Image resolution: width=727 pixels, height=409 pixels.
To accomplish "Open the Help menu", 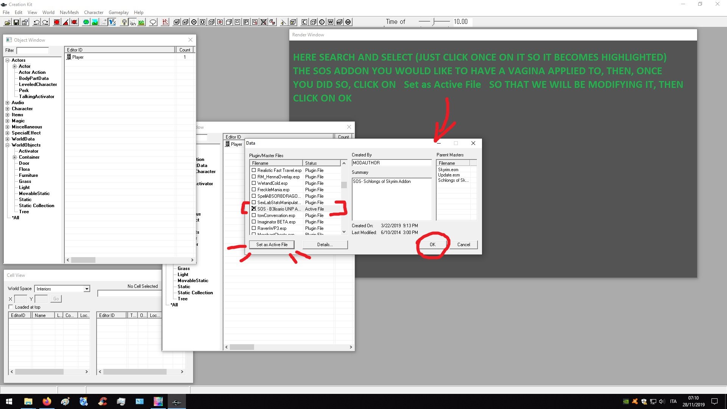I will tap(139, 12).
